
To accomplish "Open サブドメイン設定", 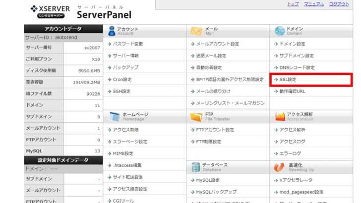I will pyautogui.click(x=297, y=55).
